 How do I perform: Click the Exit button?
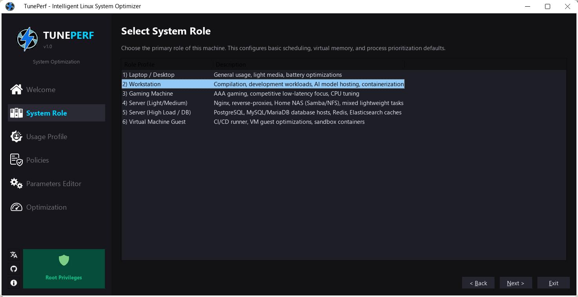(553, 283)
